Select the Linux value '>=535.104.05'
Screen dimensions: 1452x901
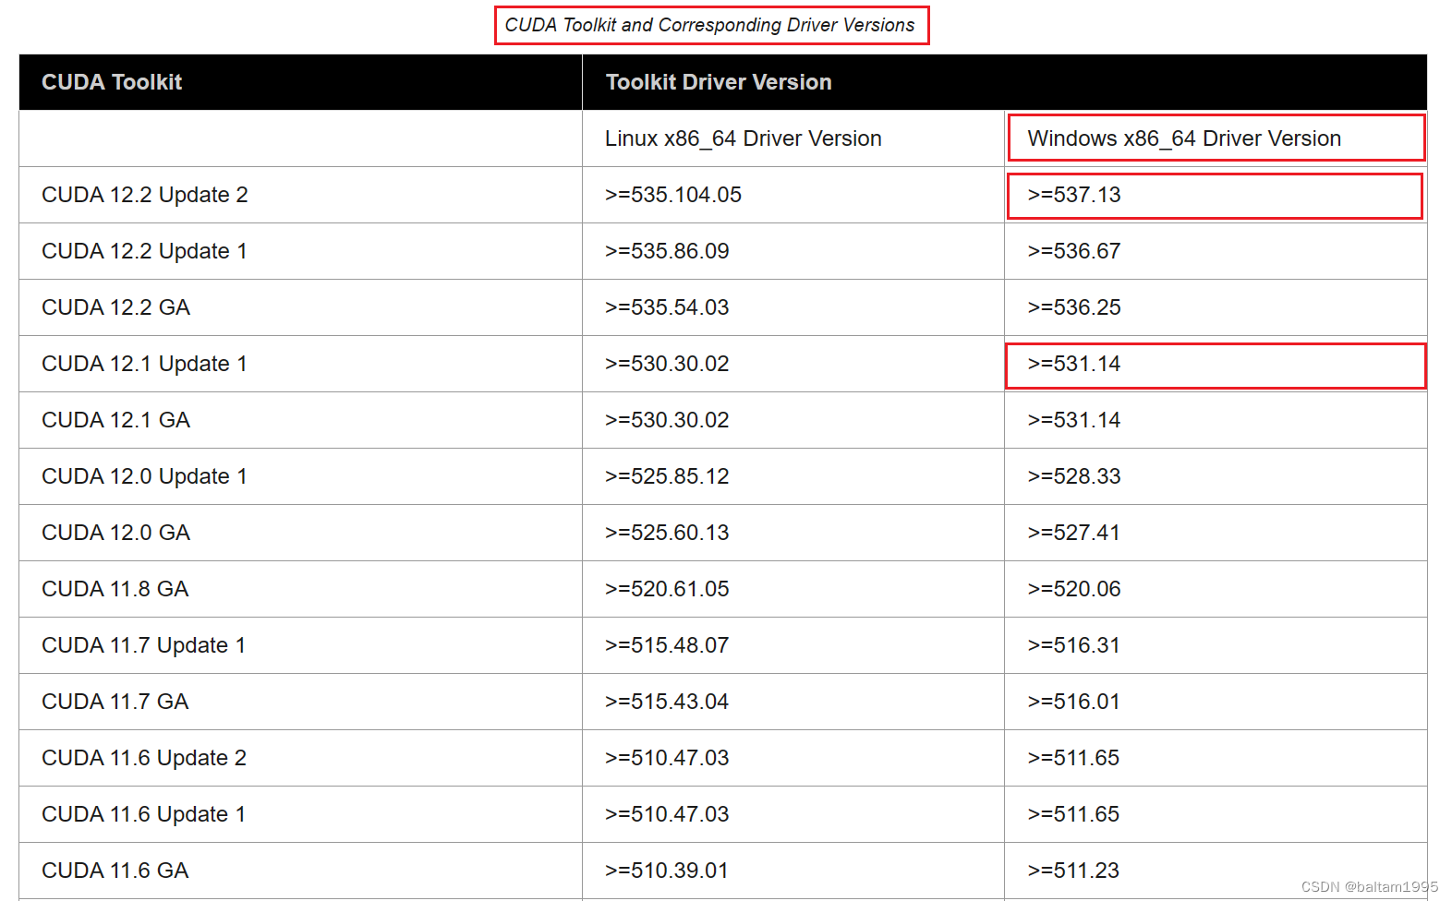[x=673, y=195]
